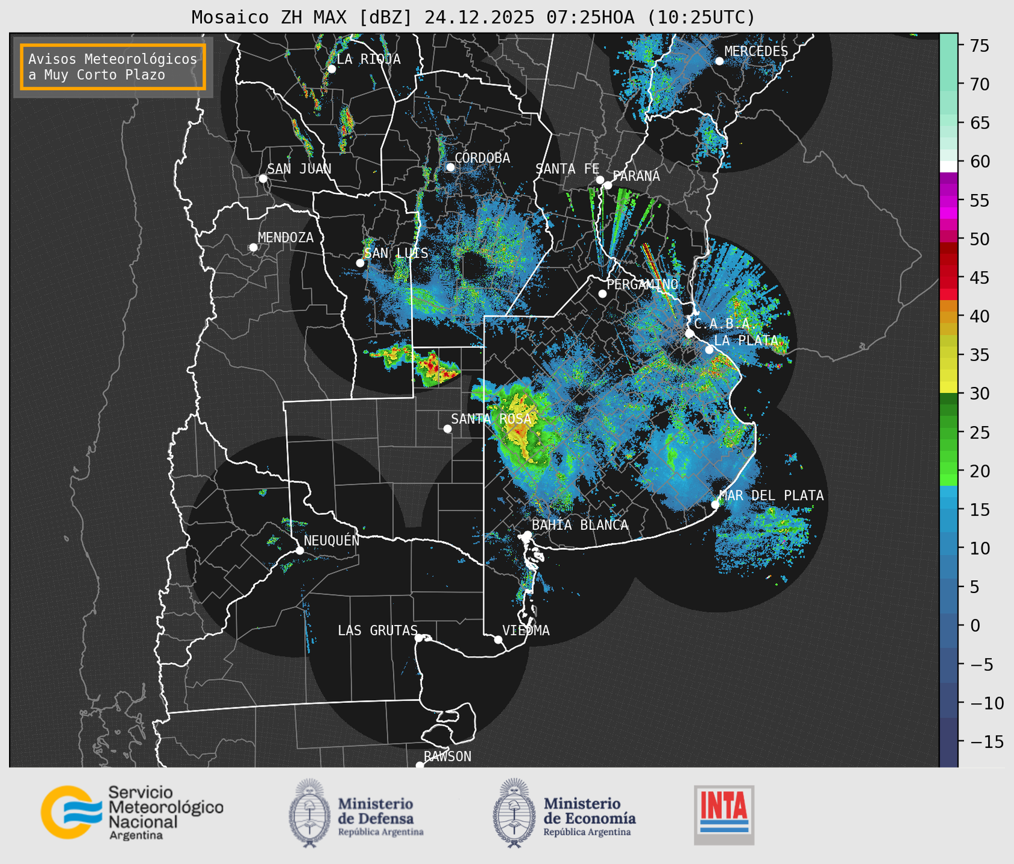The height and width of the screenshot is (864, 1014).
Task: Click the SANTA ROSA city label
Action: (491, 419)
